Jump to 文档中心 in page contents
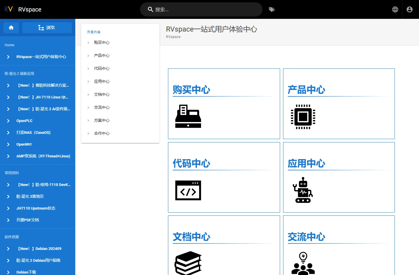 coord(102,95)
